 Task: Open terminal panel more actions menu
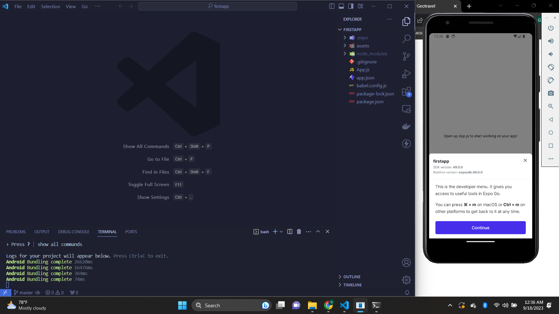[309, 232]
